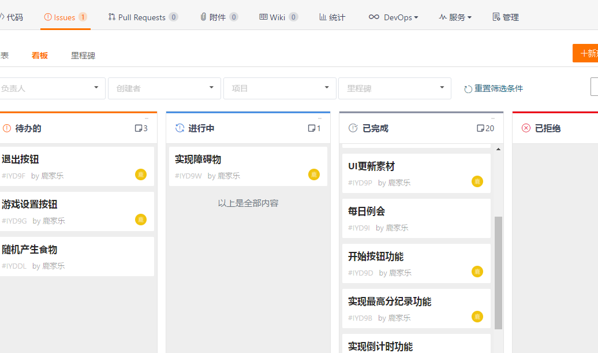The width and height of the screenshot is (598, 353).
Task: Open the 游戏设置按钮 issue card
Action: [77, 211]
